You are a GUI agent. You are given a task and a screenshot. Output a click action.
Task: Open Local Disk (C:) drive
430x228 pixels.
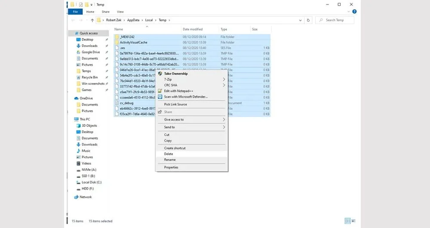point(91,182)
